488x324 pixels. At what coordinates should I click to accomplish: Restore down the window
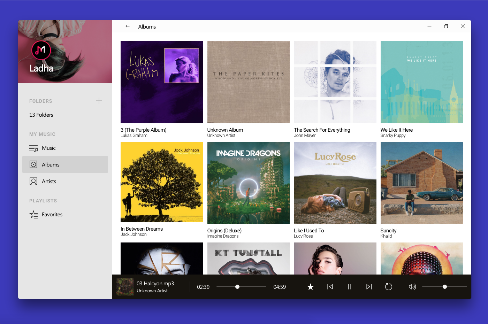tap(446, 26)
